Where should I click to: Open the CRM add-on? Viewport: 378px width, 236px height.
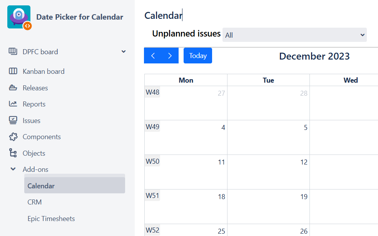click(35, 202)
